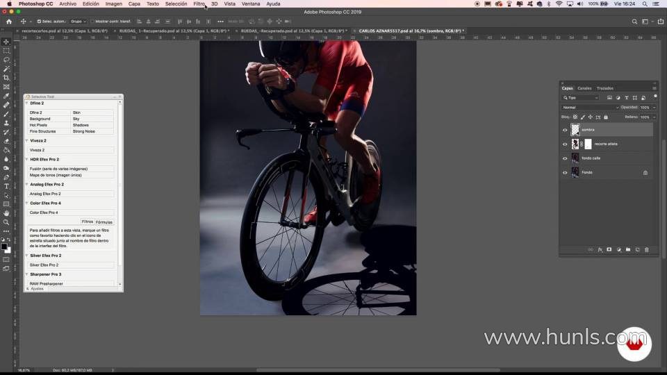This screenshot has height=375, width=667.
Task: Filter layers by pixel layers icon
Action: click(x=609, y=98)
